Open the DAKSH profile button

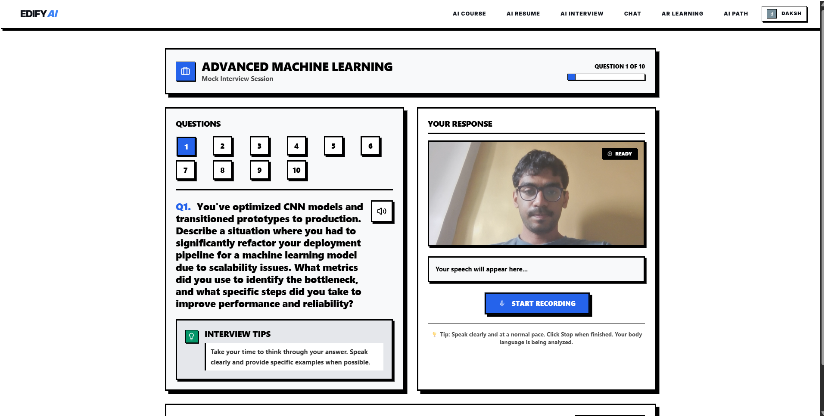coord(784,14)
